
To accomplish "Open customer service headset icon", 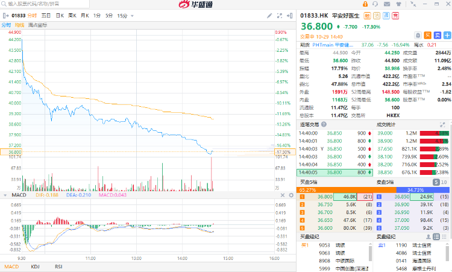I will (375, 4).
